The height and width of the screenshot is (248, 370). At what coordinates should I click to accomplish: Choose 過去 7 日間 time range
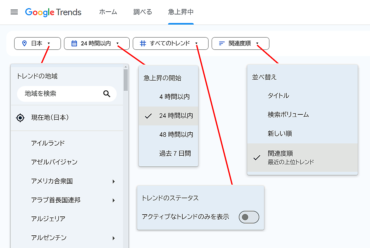coord(175,154)
